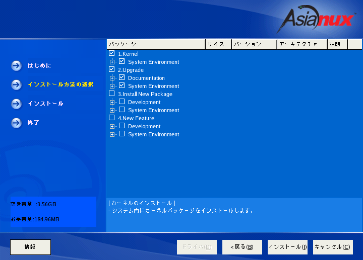Select the Documentation tree row label
The image size is (363, 260).
pos(147,78)
